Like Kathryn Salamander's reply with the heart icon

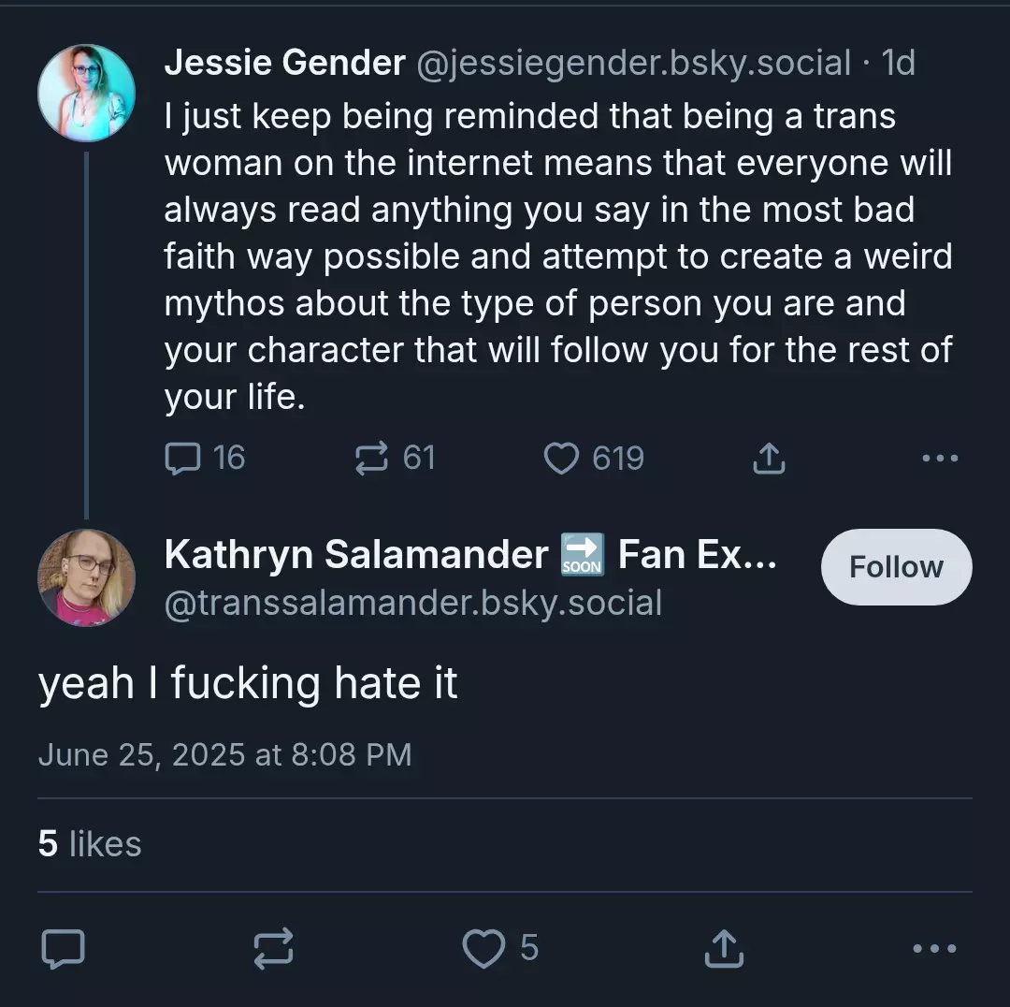point(483,948)
